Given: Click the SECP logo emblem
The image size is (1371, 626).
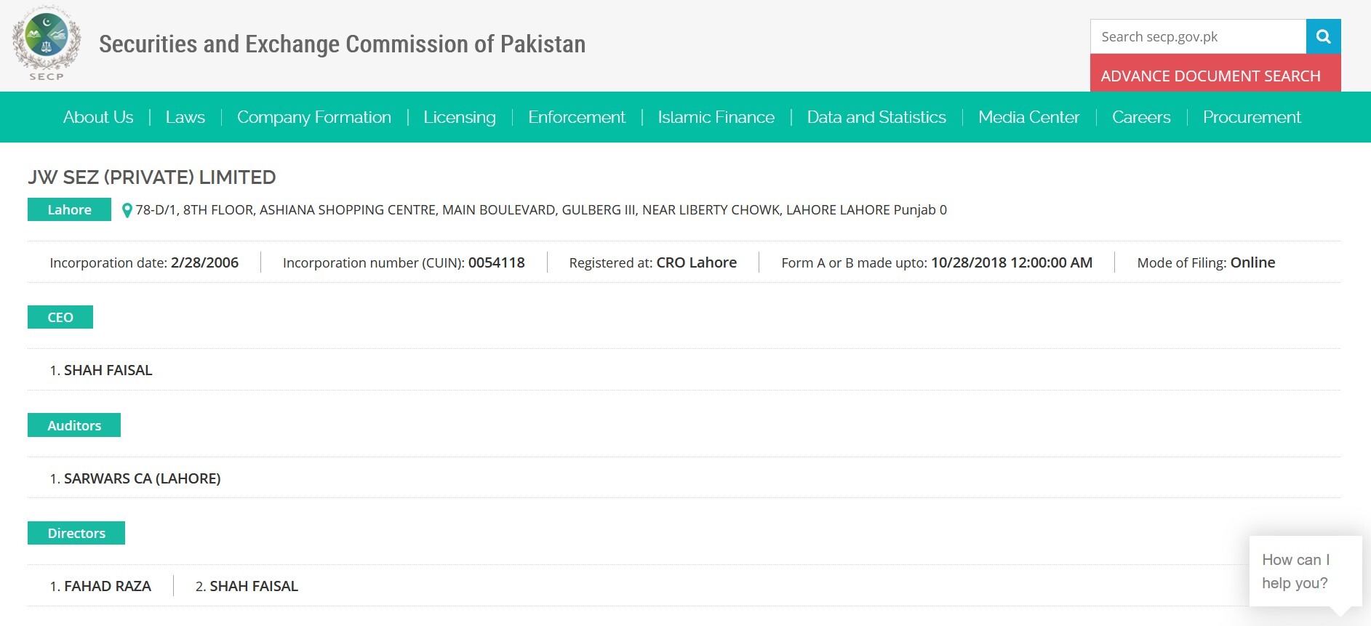Looking at the screenshot, I should [x=47, y=44].
